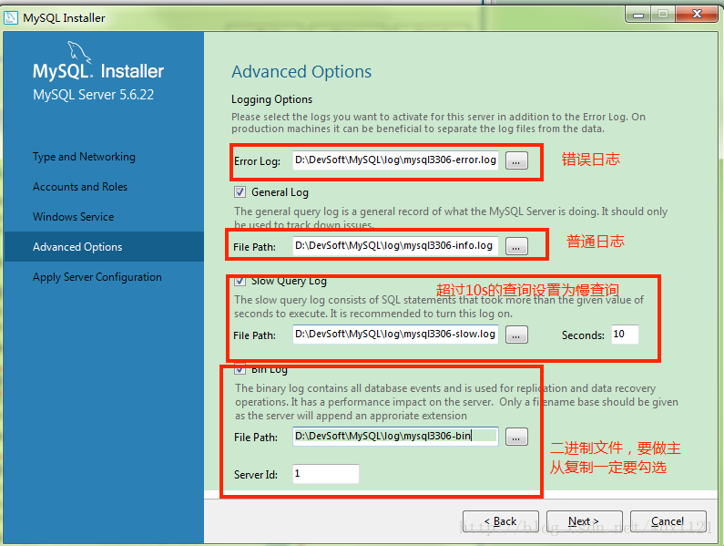724x546 pixels.
Task: Click the MySQL Installer title bar icon
Action: point(11,17)
